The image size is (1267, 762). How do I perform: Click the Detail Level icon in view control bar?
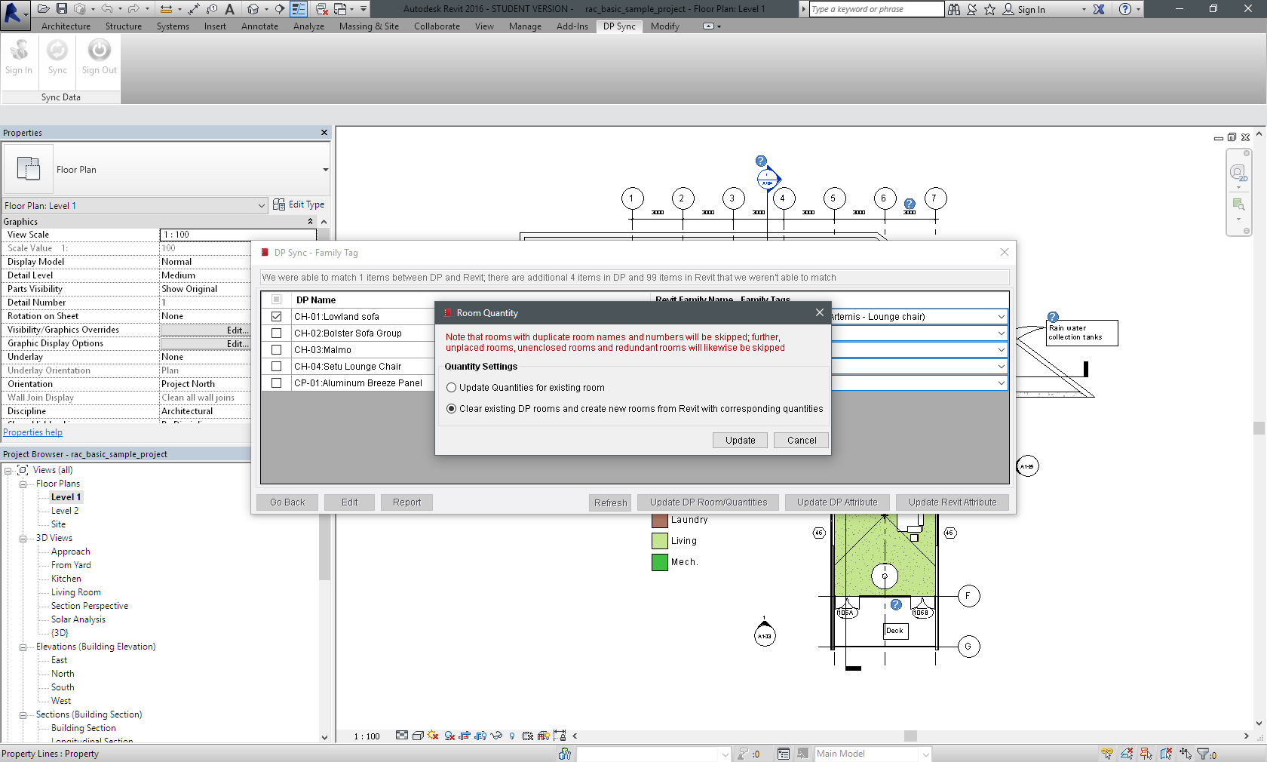(402, 736)
